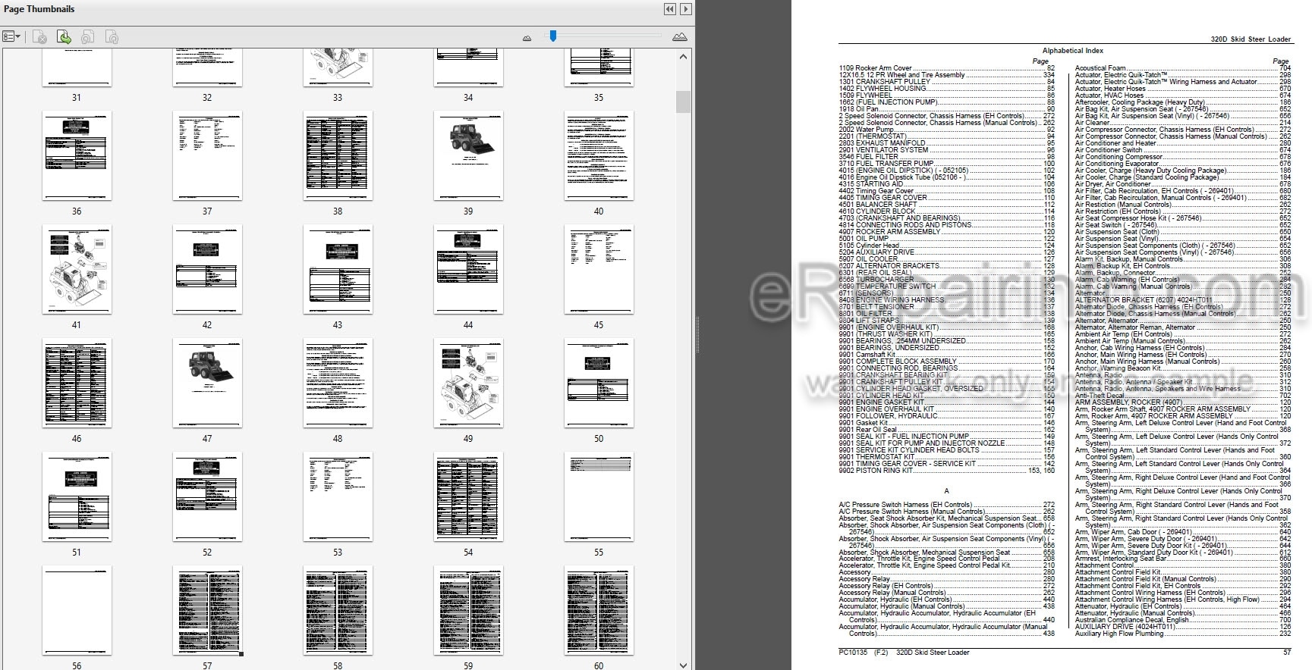Select page 51 thumbnail
Screen dimensions: 1312x670
[x=77, y=496]
